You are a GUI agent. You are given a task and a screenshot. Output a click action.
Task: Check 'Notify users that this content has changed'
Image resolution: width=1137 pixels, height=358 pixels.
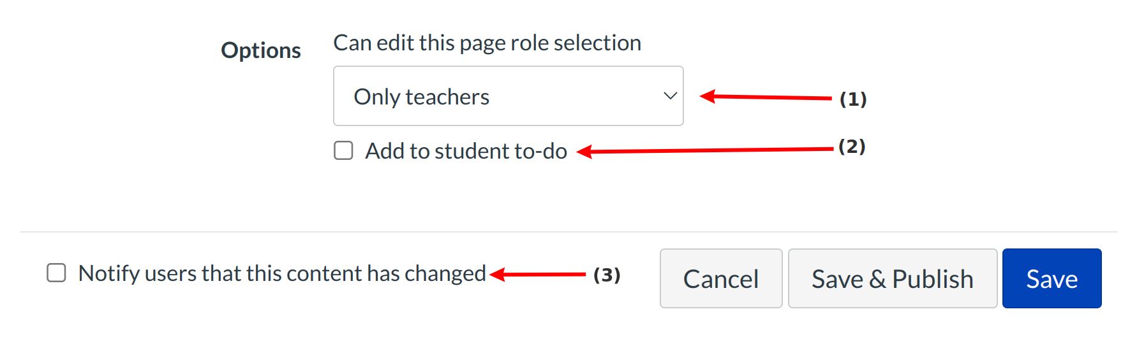pyautogui.click(x=56, y=273)
